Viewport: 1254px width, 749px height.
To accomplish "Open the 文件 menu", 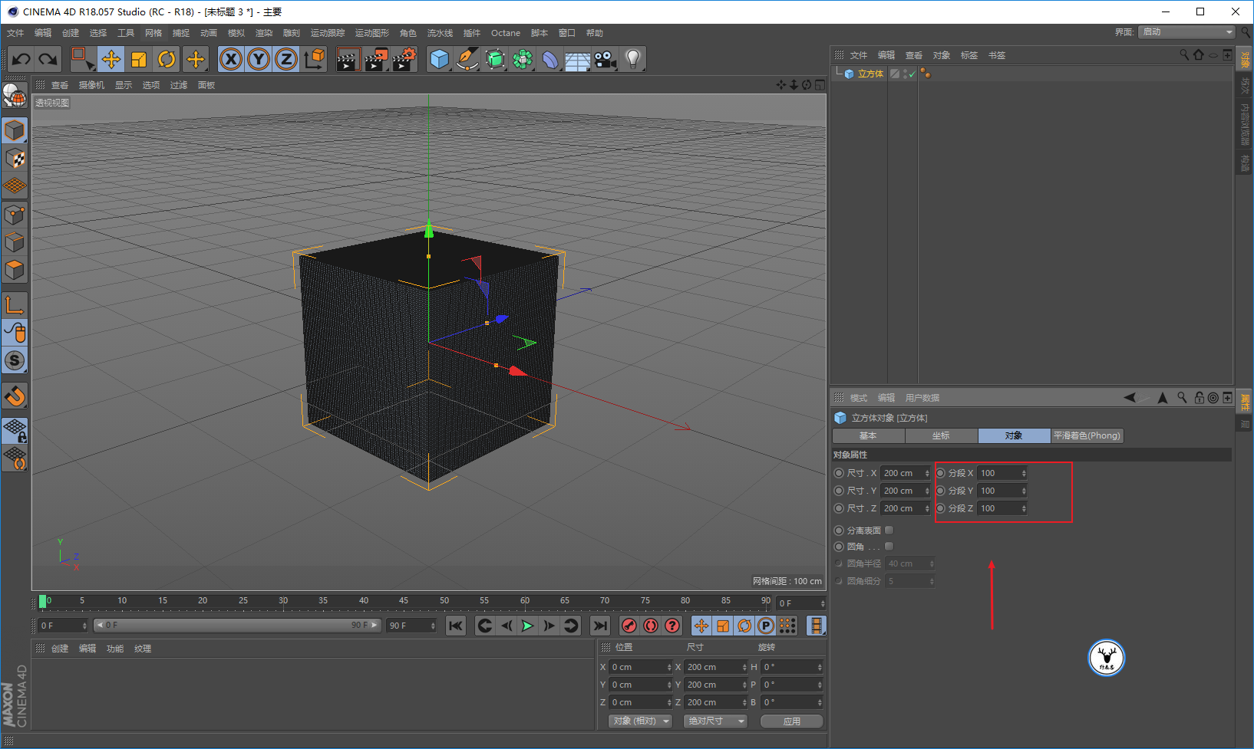I will point(15,33).
